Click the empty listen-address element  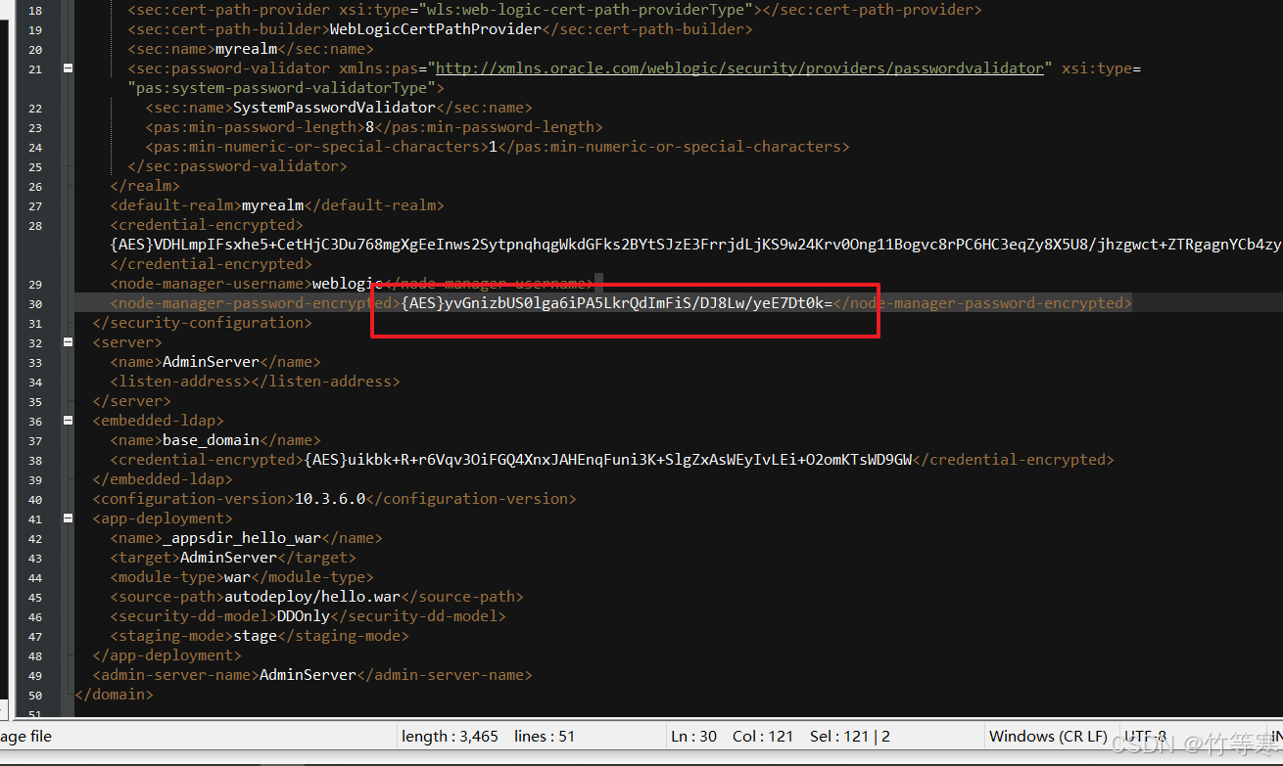255,382
